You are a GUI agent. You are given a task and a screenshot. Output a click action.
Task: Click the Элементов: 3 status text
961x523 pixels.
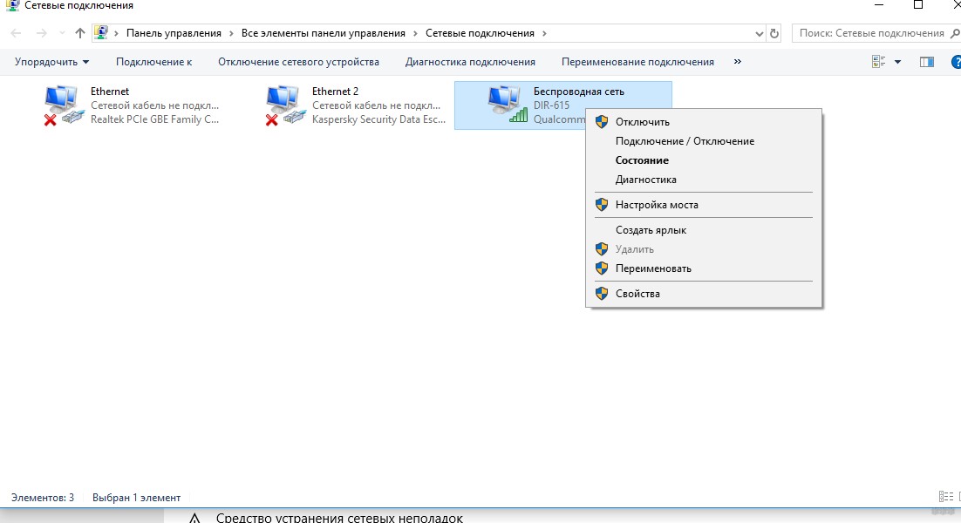[43, 497]
